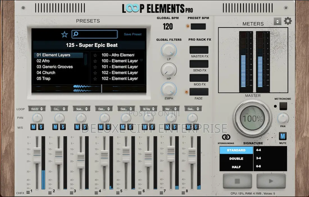Toggle the FADE button
The image size is (309, 197).
coord(199,92)
